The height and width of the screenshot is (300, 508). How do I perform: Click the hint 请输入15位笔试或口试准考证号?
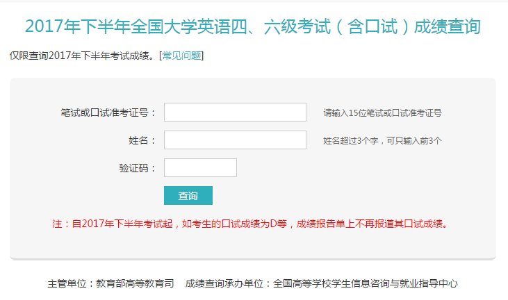pos(383,112)
